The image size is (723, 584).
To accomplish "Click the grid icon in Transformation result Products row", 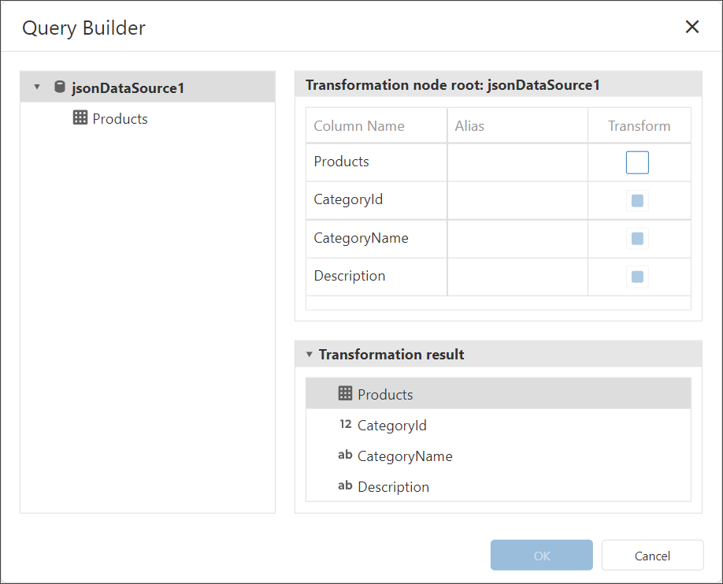I will click(345, 394).
